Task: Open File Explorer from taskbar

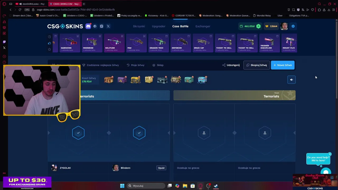Action: click(185, 186)
